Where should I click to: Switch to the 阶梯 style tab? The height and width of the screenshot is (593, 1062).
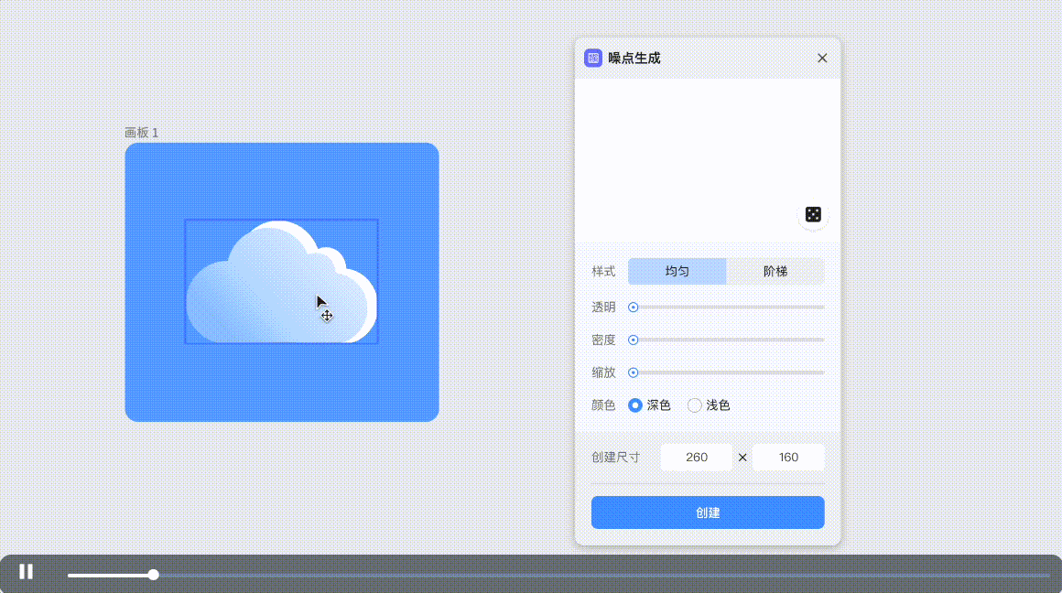(775, 272)
